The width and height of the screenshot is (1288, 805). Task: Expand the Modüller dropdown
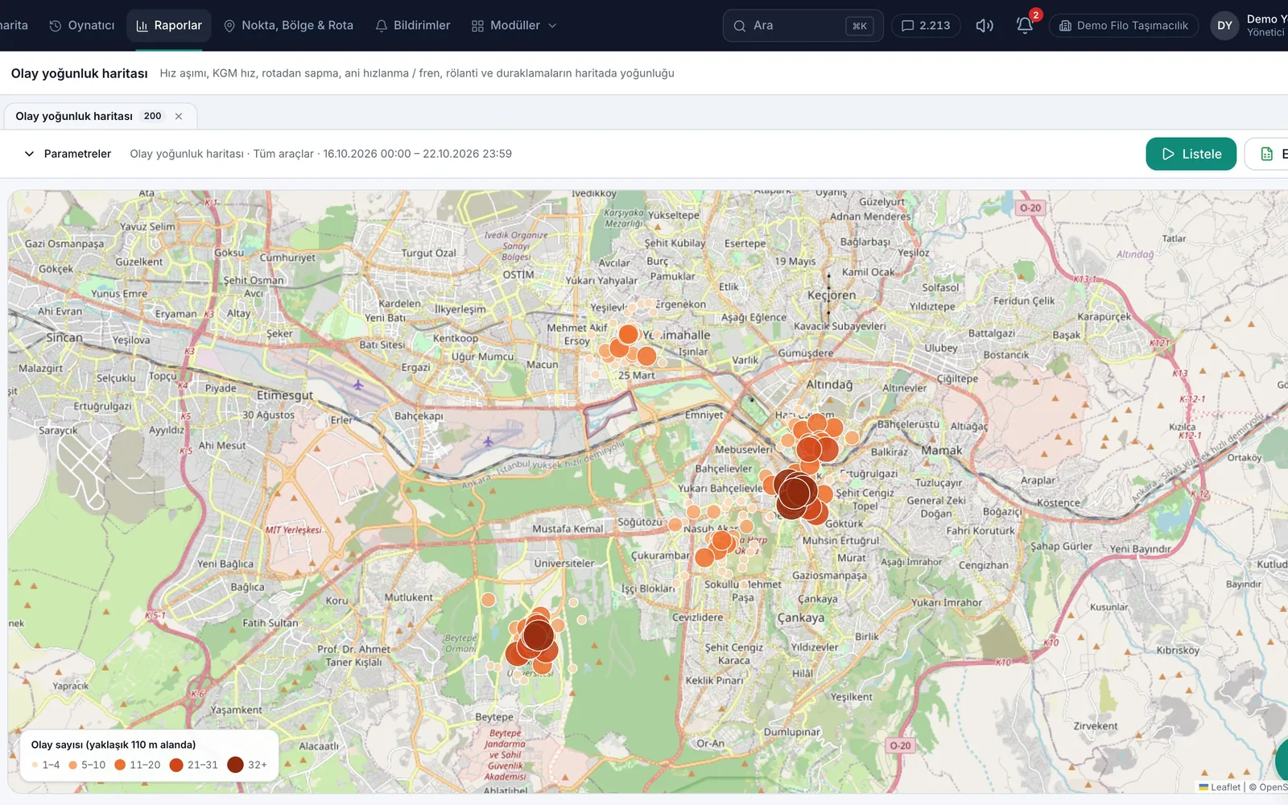[x=514, y=26]
